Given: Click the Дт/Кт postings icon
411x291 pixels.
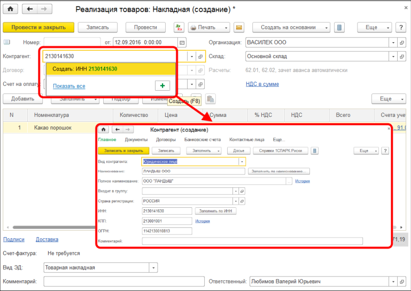Looking at the screenshot, I should pos(179,27).
